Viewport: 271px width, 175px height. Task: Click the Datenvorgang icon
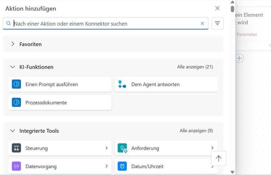tap(16, 166)
